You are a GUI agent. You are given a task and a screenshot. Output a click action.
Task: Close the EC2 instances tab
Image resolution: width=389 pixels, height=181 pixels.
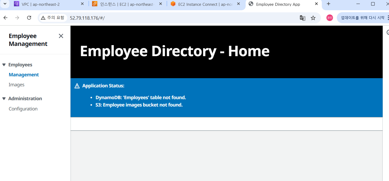coord(161,4)
